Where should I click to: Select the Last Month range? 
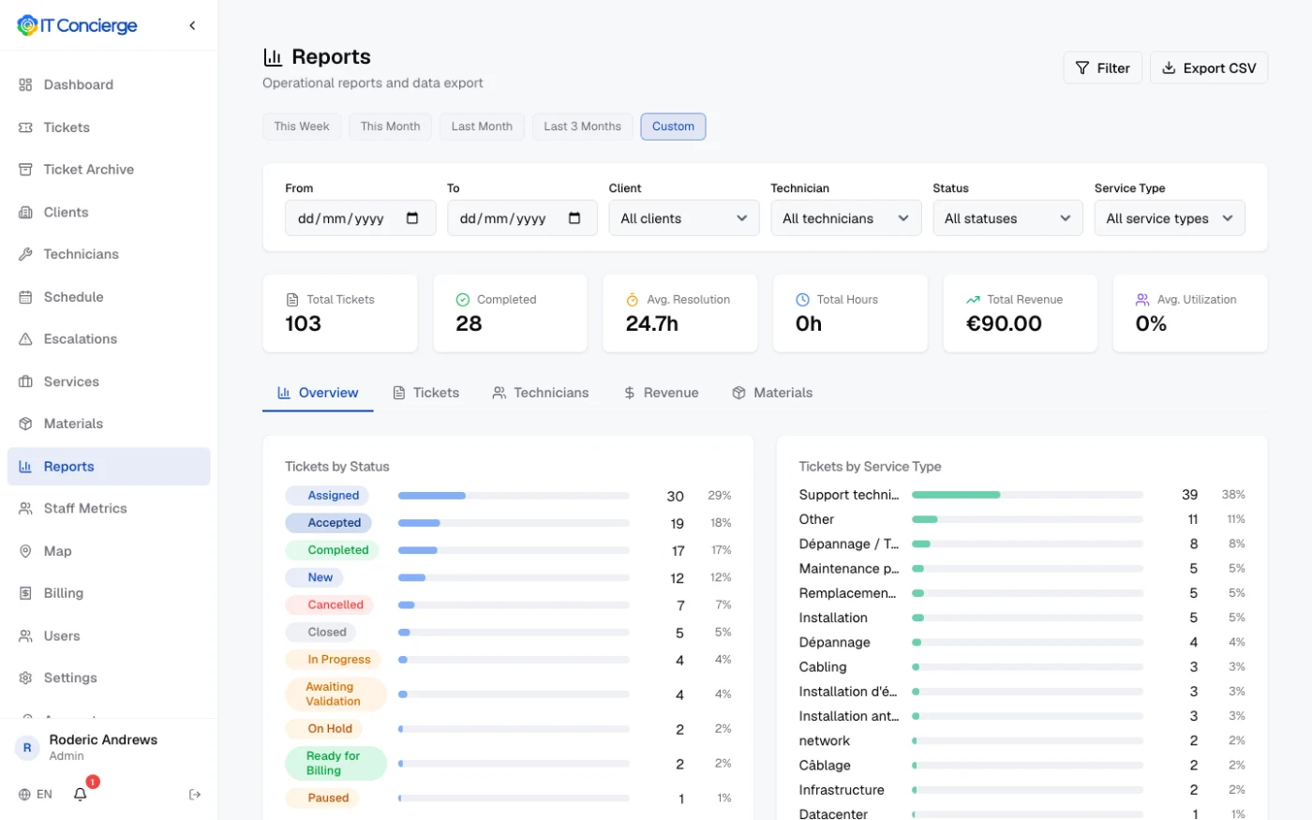coord(482,127)
